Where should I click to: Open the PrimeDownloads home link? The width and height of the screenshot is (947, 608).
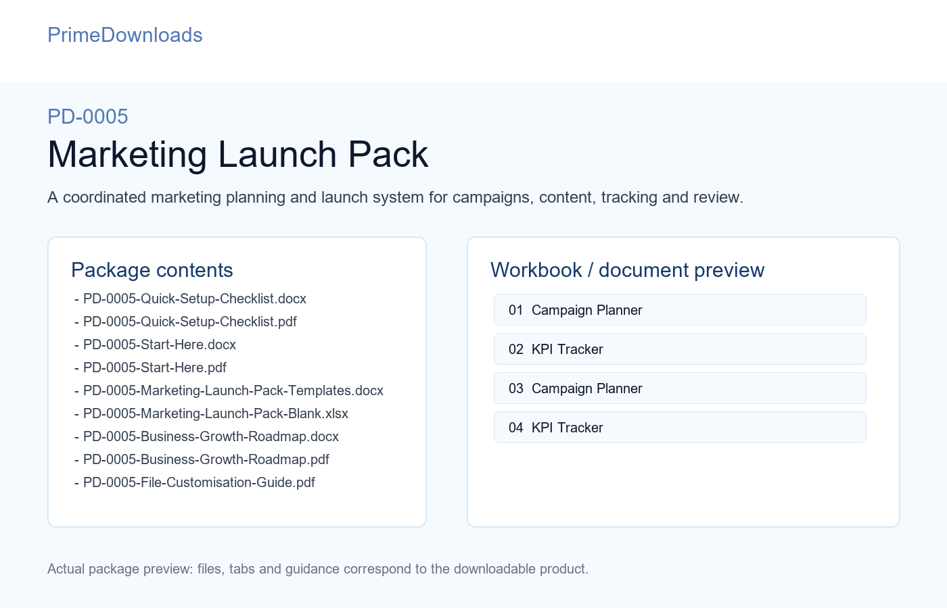tap(125, 35)
